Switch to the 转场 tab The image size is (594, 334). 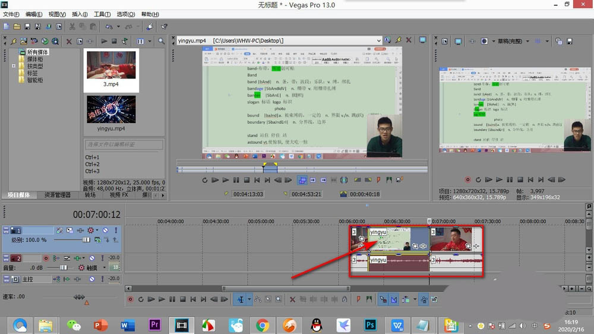coord(90,195)
